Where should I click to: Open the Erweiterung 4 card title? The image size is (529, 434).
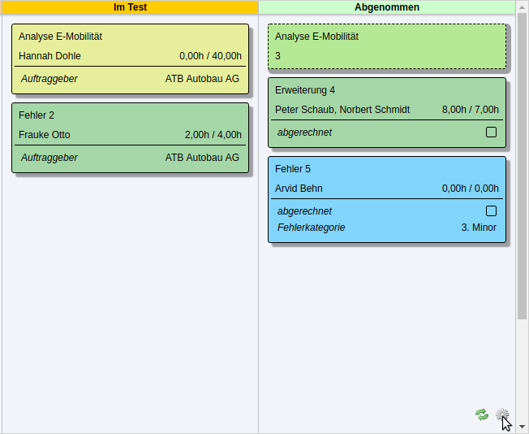coord(305,90)
